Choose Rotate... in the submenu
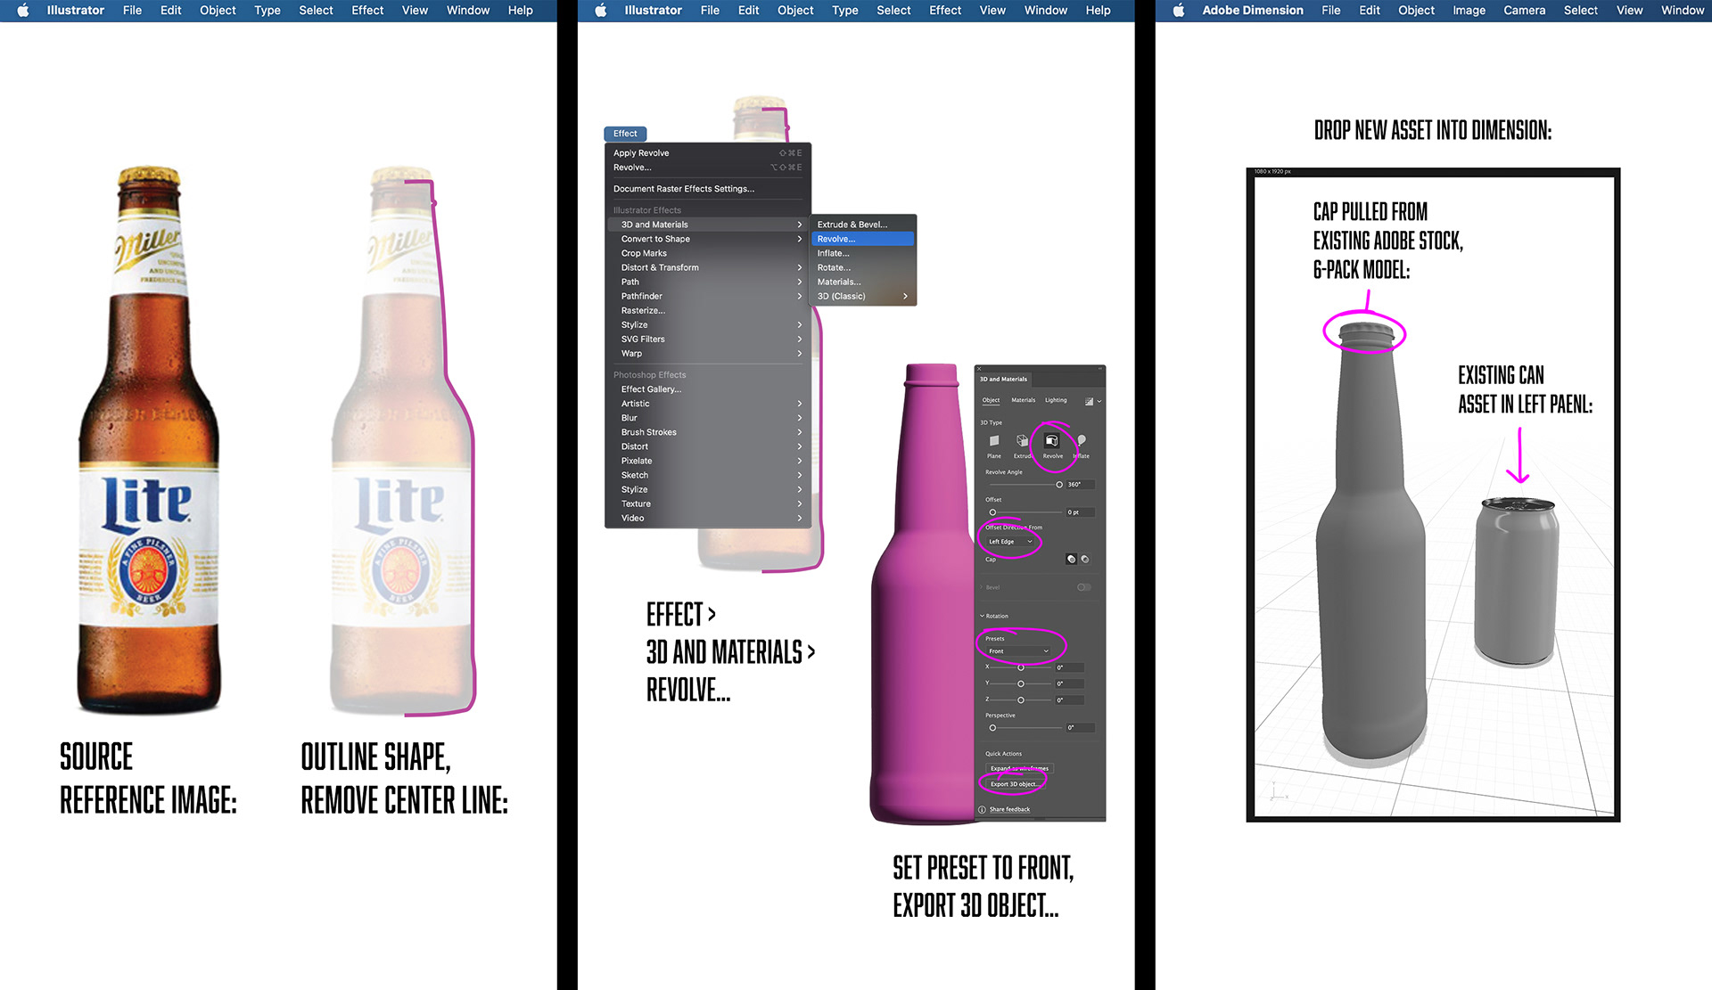 point(864,267)
